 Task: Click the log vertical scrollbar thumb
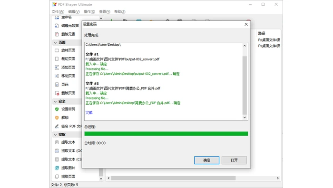point(245,85)
